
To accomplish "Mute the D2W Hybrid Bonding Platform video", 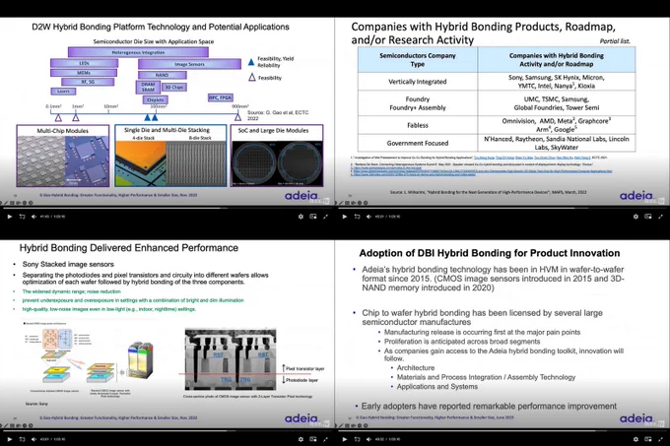I will click(x=33, y=217).
